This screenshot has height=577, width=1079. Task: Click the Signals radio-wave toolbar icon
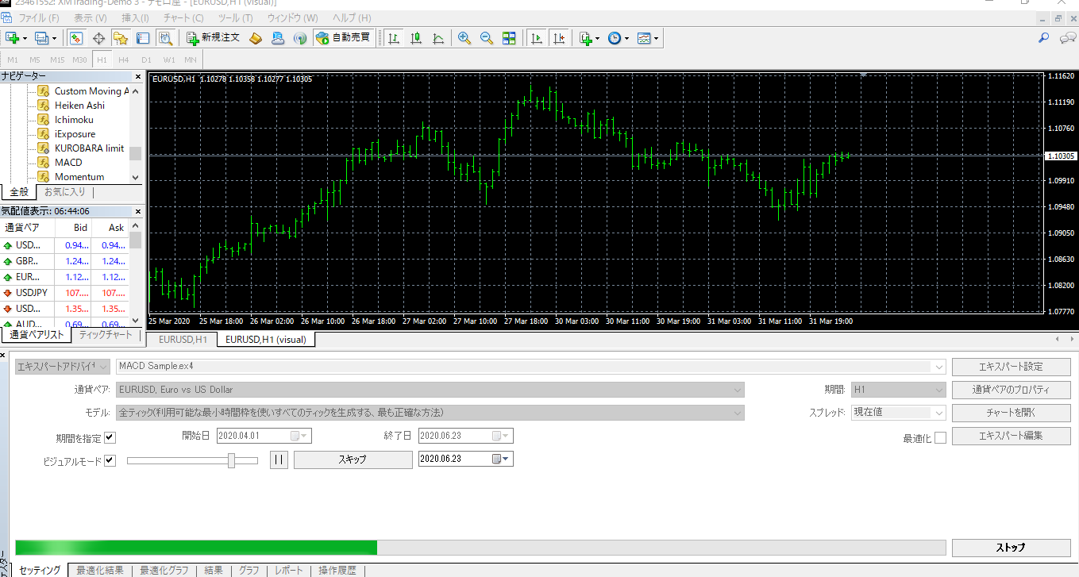[x=300, y=37]
